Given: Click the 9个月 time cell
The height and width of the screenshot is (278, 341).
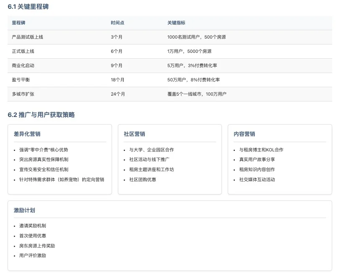Looking at the screenshot, I should (x=116, y=65).
